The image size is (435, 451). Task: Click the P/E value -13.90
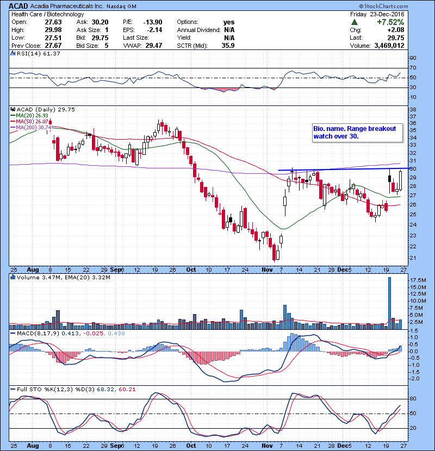pyautogui.click(x=153, y=22)
